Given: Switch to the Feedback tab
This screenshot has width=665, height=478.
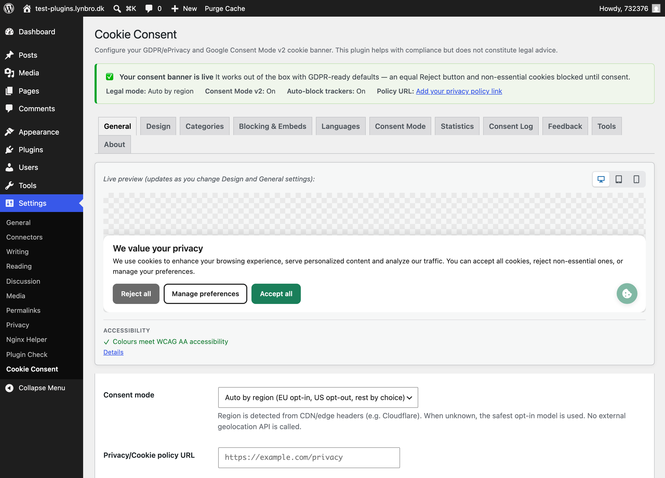Looking at the screenshot, I should pos(565,126).
